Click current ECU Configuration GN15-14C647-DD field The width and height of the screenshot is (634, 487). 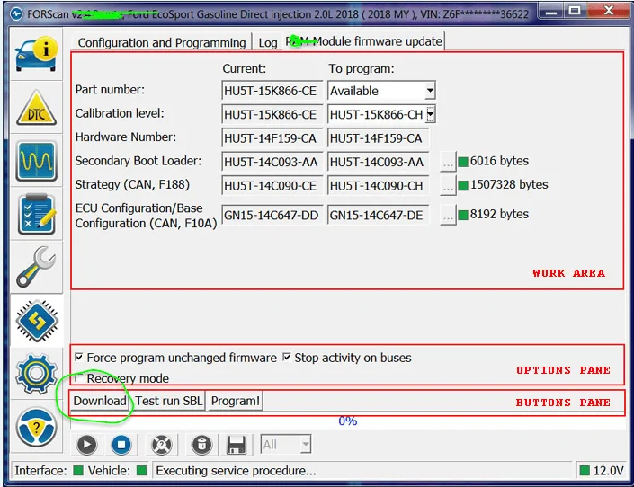coord(272,215)
